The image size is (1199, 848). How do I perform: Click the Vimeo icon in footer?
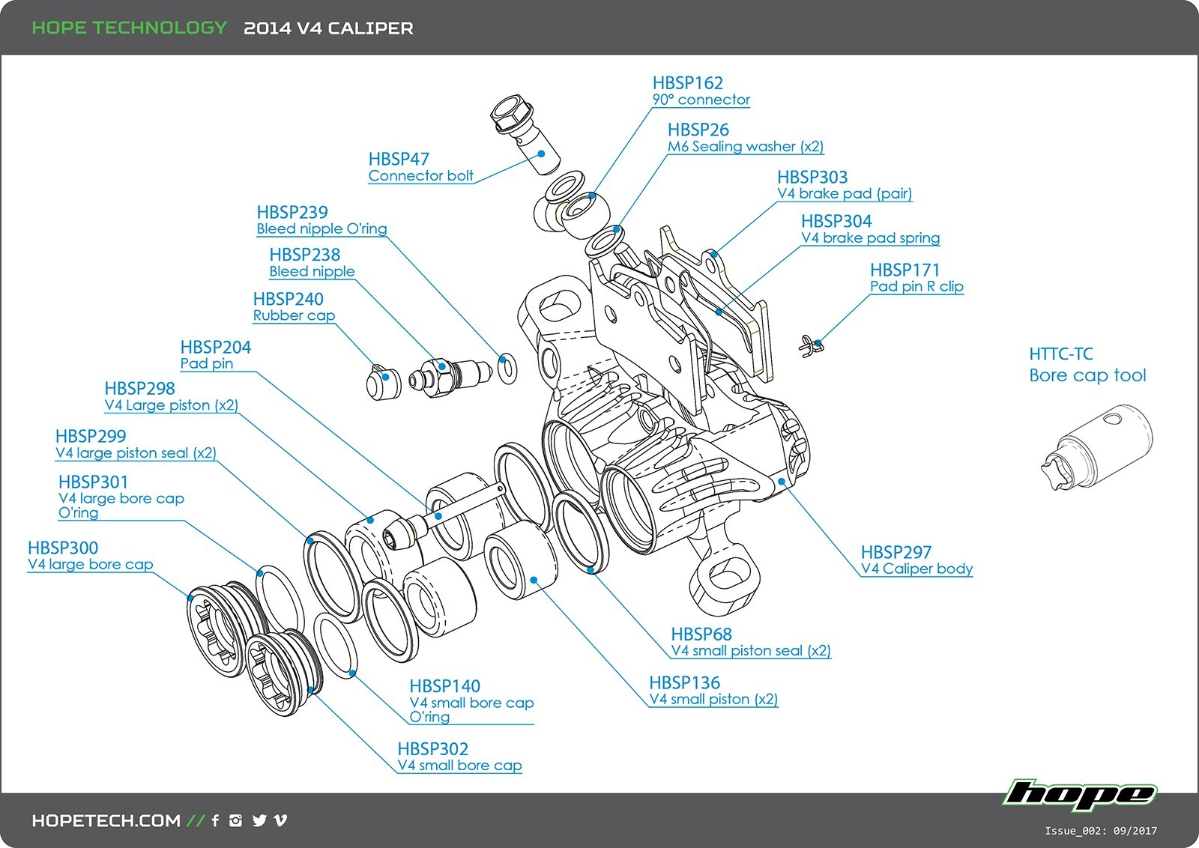tap(281, 820)
